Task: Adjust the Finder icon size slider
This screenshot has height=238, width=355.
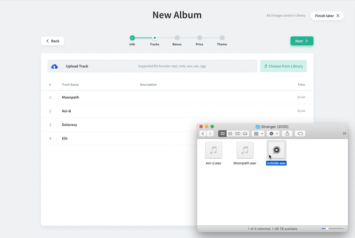Action: click(327, 229)
